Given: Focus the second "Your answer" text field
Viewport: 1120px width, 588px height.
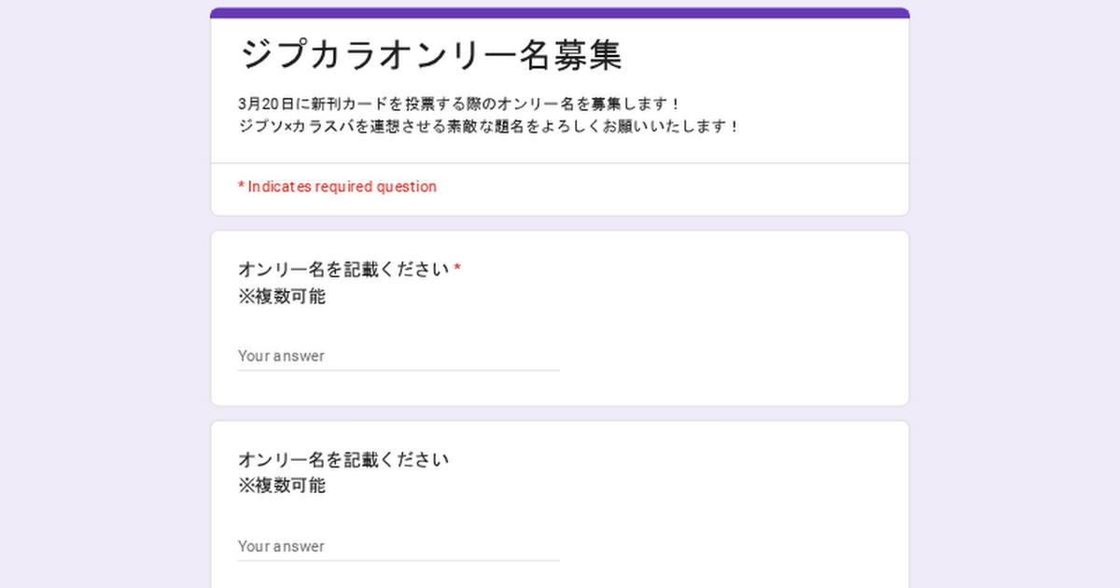Looking at the screenshot, I should pyautogui.click(x=398, y=546).
